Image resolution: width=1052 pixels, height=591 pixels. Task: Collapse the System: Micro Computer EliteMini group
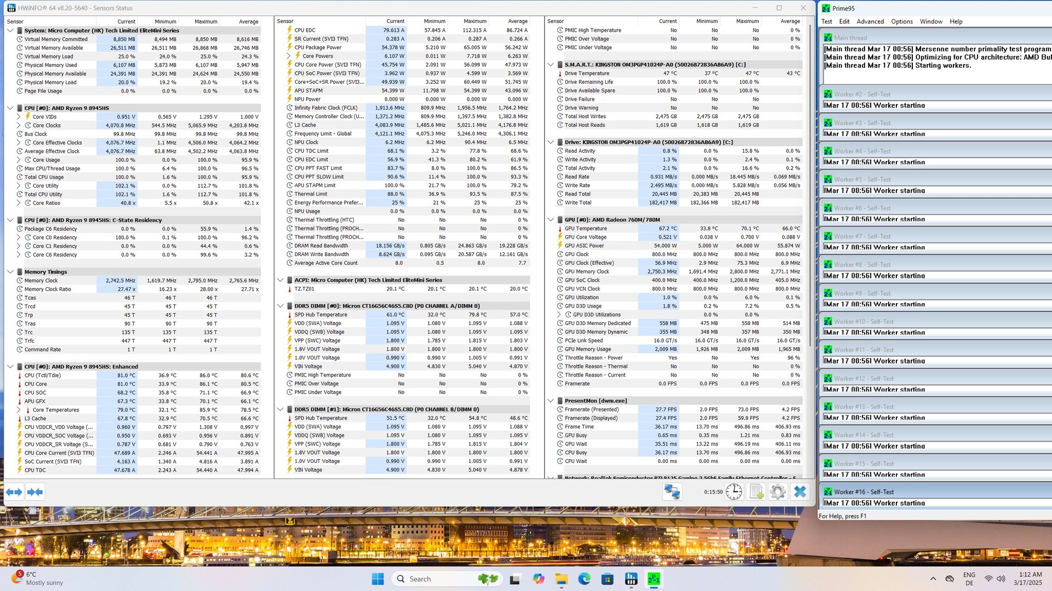coord(10,31)
